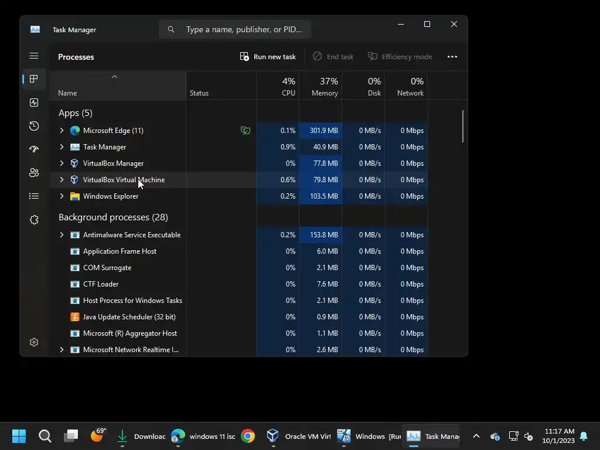Click the VirtualBox Manager process icon
The image size is (600, 450).
coord(75,163)
